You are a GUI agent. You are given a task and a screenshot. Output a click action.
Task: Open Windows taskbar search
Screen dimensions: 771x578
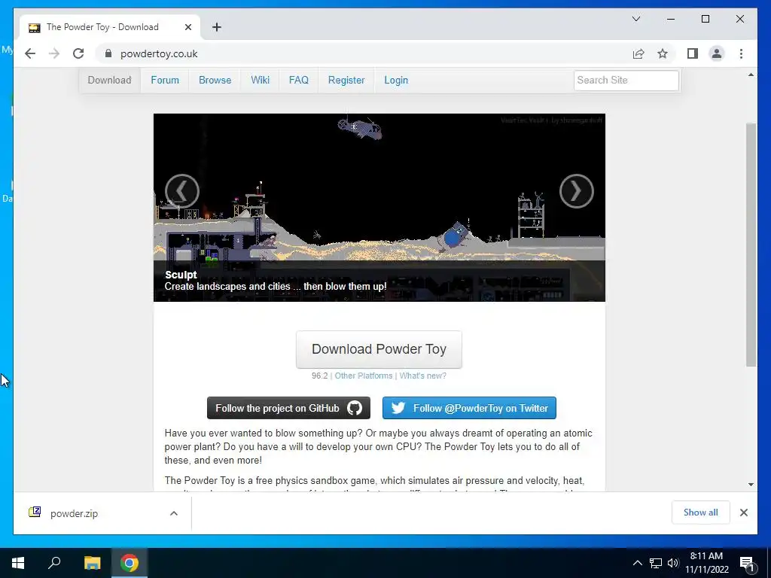tap(54, 563)
